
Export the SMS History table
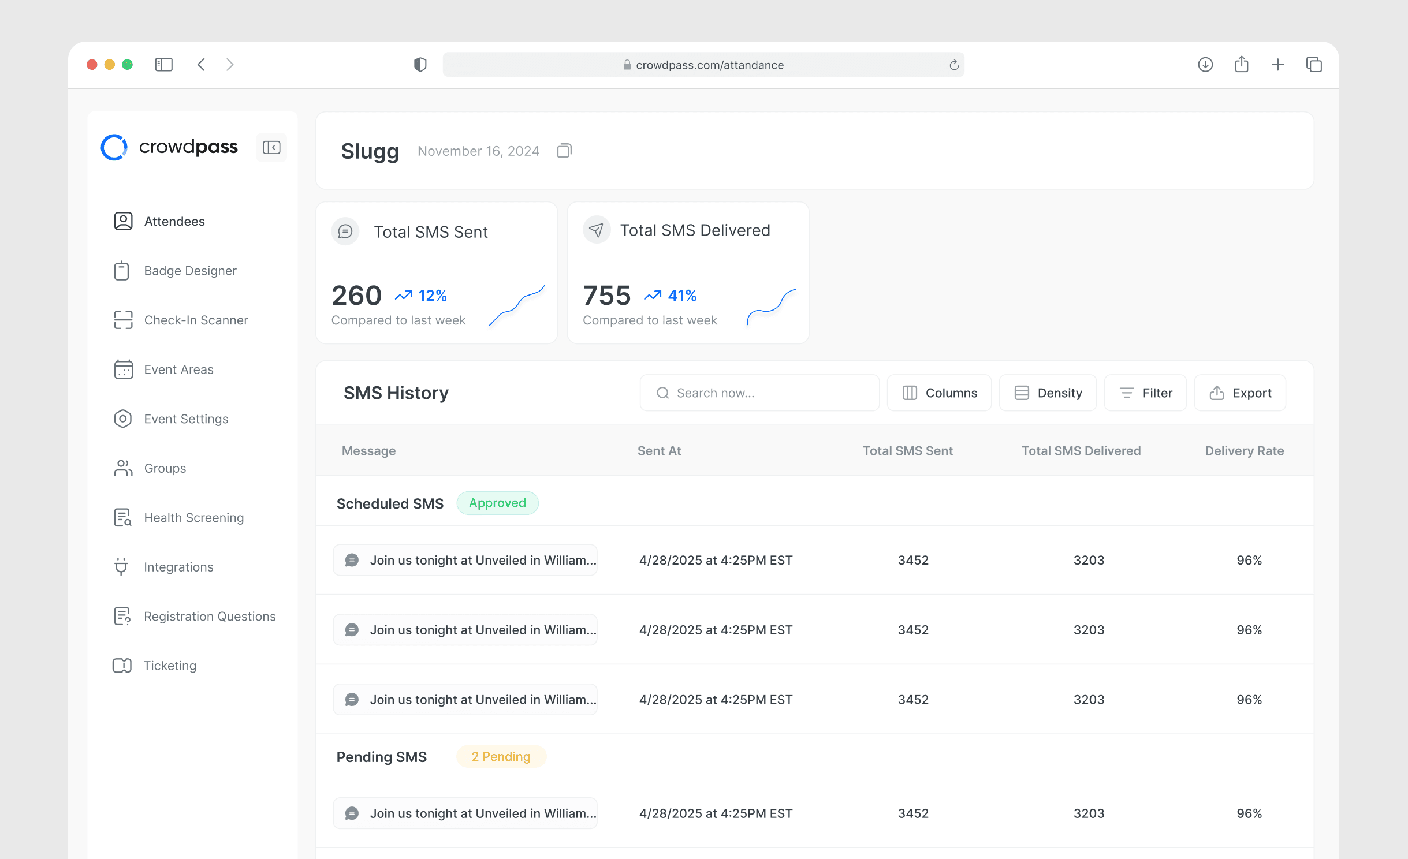click(x=1241, y=393)
